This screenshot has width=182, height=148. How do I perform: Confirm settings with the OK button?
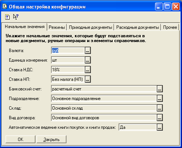tap(20, 140)
